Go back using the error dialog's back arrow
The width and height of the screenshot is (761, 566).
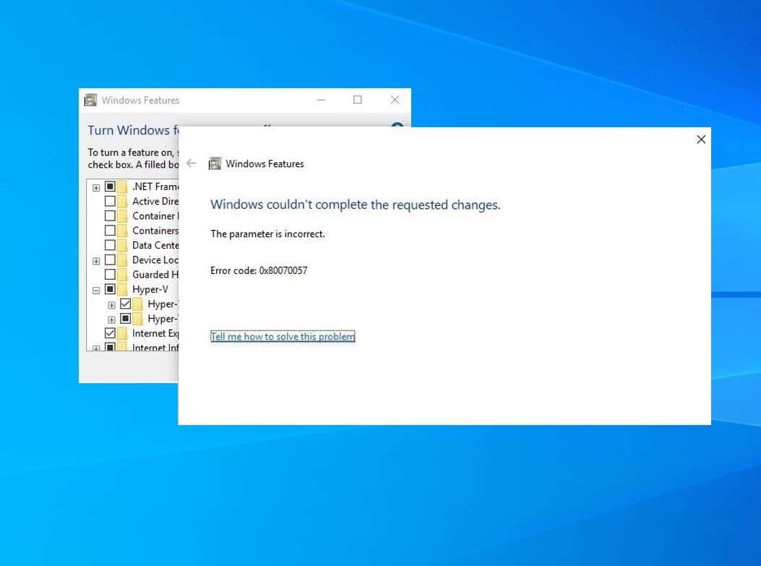coord(192,163)
